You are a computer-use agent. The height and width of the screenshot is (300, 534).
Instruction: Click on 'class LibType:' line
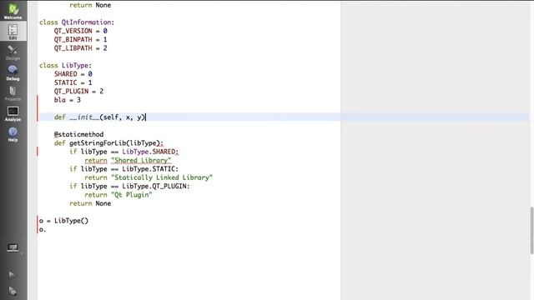pos(65,65)
